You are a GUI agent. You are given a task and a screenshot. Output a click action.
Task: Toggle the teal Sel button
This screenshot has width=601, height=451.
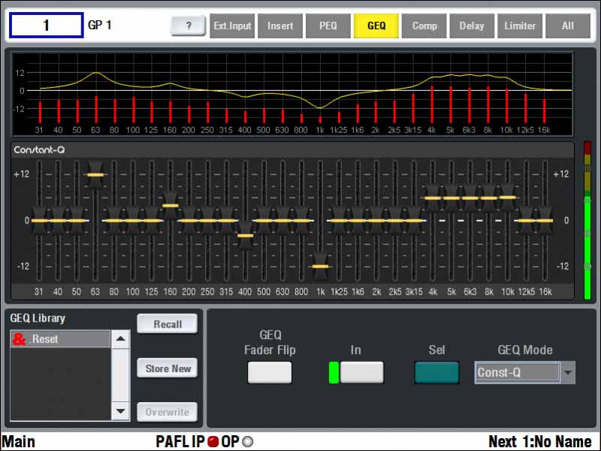(x=436, y=372)
